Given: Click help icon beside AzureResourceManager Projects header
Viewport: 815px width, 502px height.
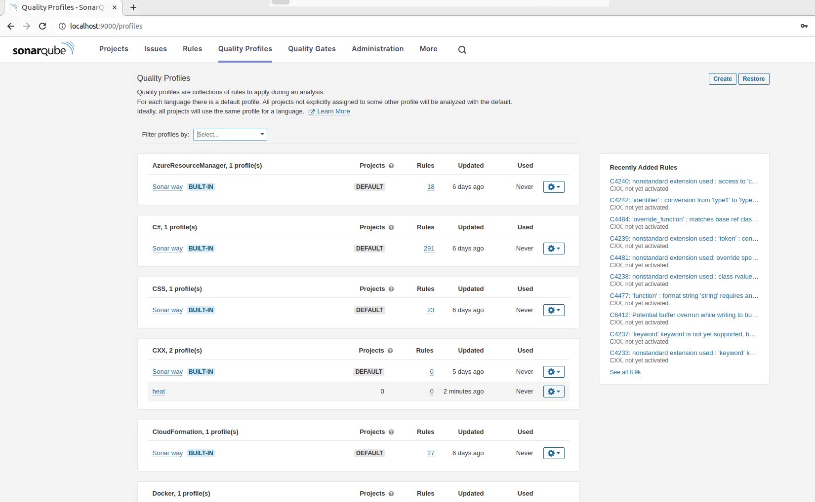Looking at the screenshot, I should click(x=391, y=166).
